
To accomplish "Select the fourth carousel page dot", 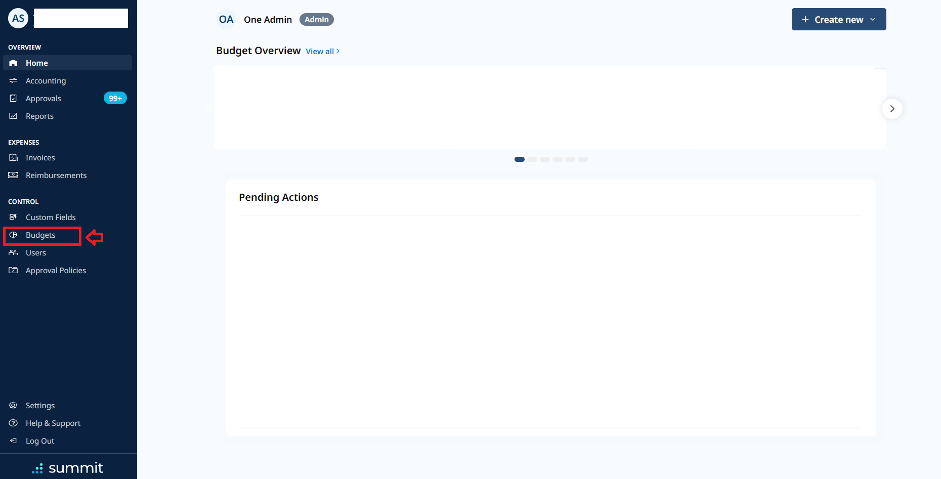I will pos(558,159).
